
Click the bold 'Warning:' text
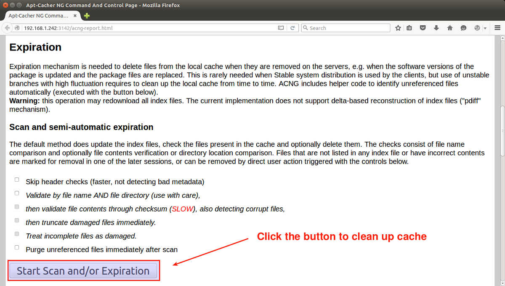pyautogui.click(x=24, y=101)
